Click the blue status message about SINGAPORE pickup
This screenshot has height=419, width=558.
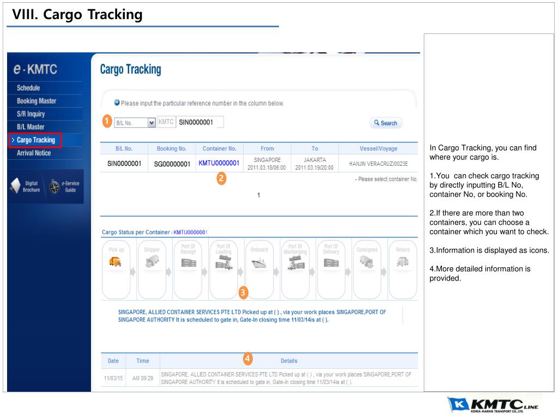click(x=252, y=316)
